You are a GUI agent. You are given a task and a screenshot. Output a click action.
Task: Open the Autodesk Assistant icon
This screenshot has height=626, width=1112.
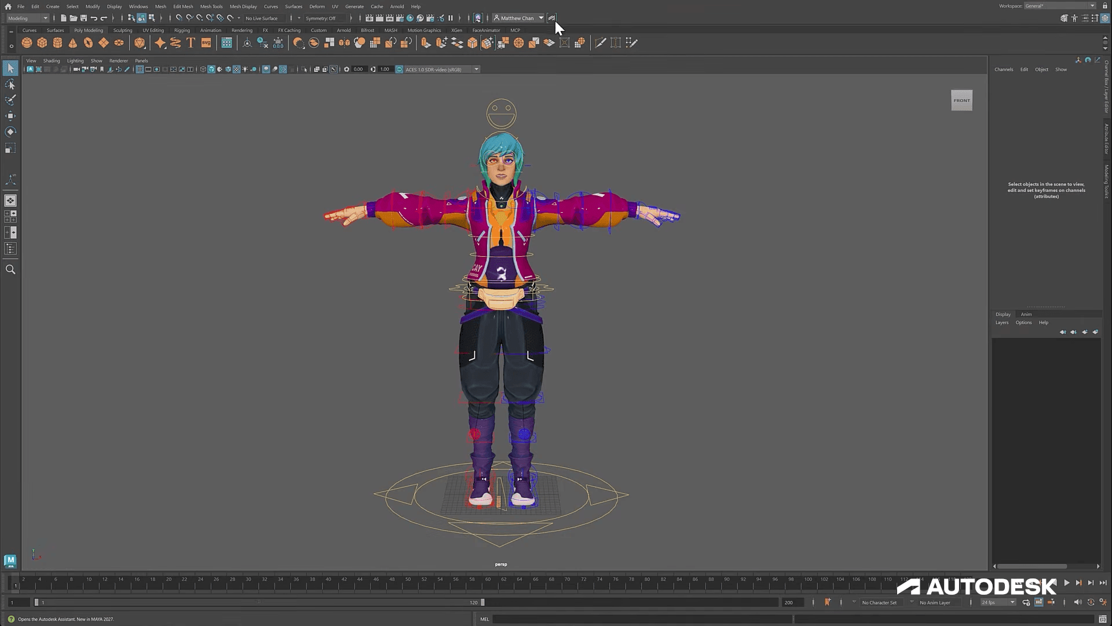click(x=551, y=18)
